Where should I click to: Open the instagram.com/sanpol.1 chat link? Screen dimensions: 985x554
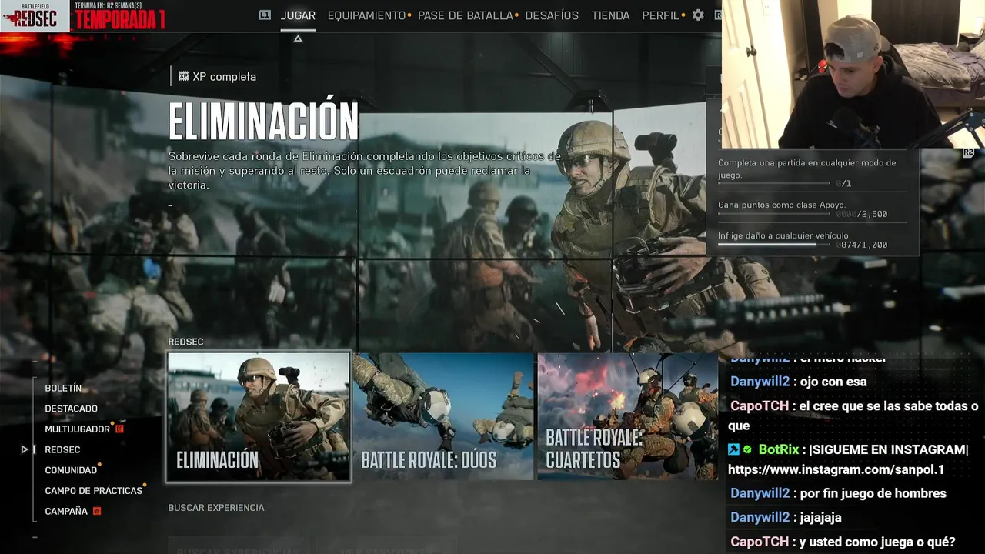(836, 469)
